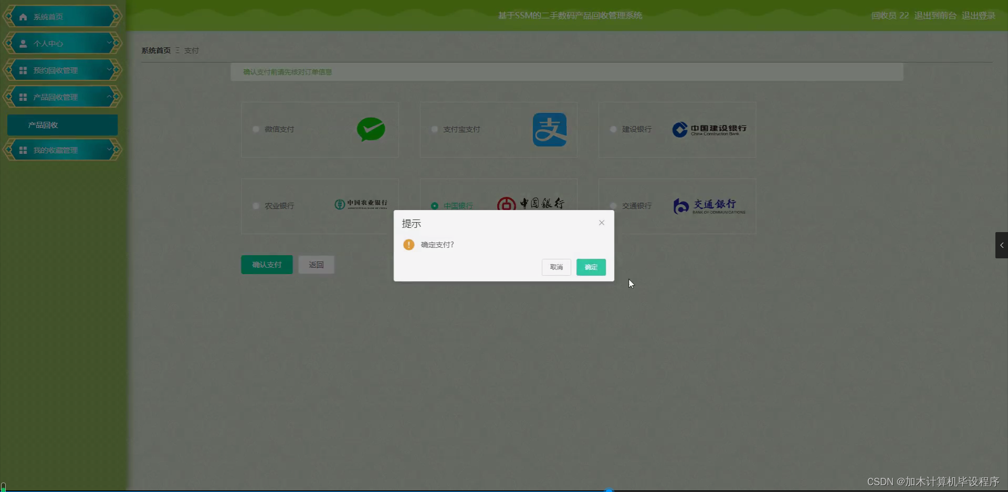
Task: Click the green 确认支付 button
Action: tap(267, 265)
